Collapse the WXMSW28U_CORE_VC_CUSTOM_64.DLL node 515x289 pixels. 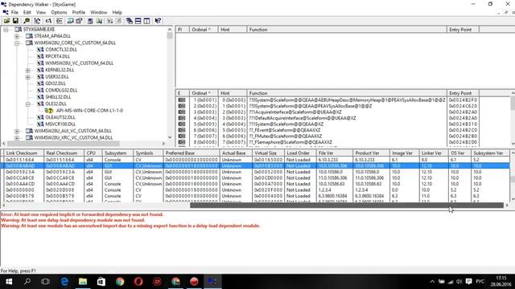(x=17, y=43)
